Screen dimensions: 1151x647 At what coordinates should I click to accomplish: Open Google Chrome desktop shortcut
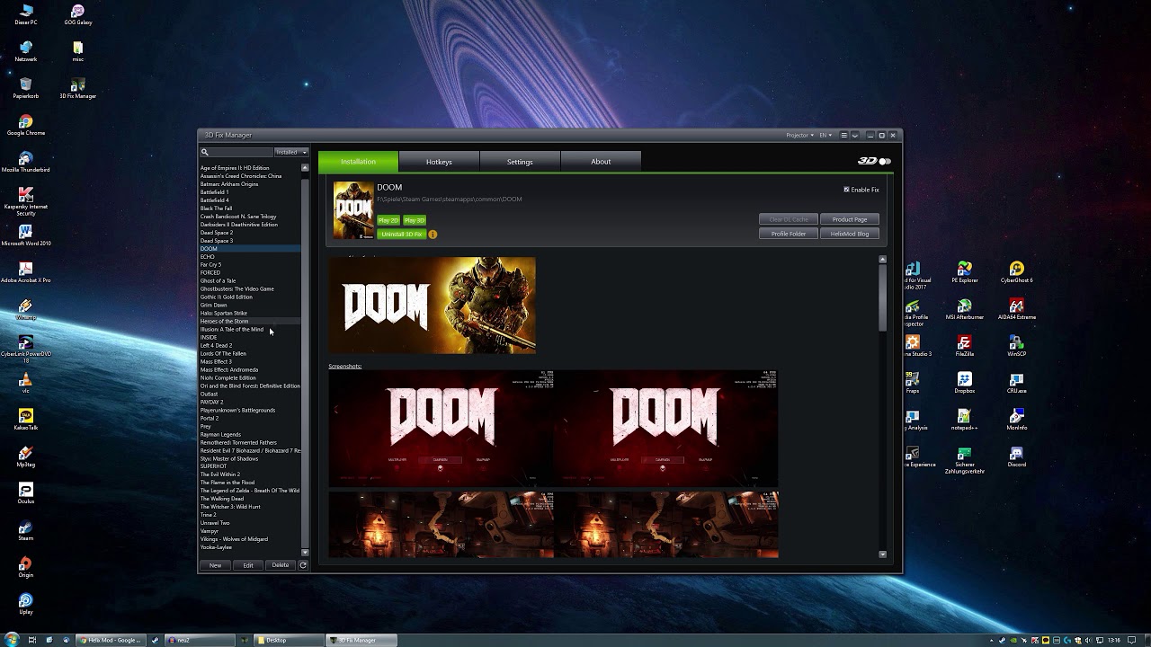coord(26,125)
